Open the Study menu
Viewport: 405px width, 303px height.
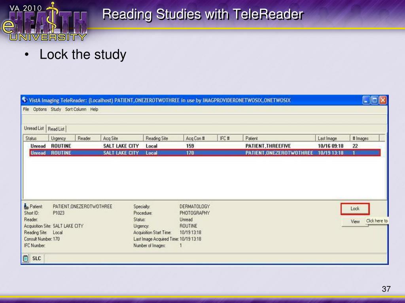pyautogui.click(x=56, y=109)
